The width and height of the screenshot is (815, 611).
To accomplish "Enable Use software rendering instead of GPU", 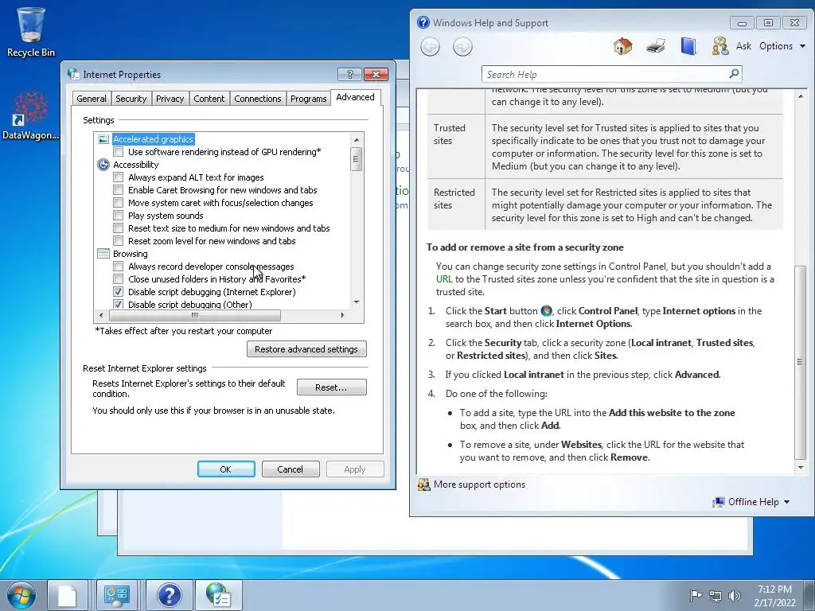I will coord(119,152).
